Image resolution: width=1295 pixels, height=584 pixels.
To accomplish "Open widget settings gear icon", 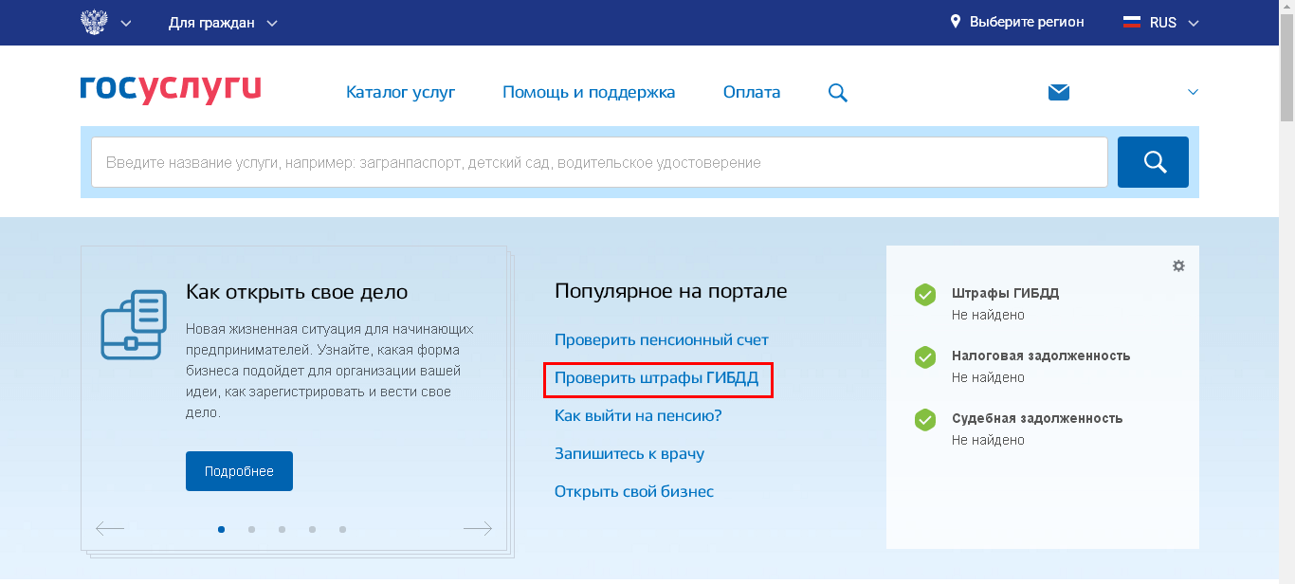I will [1178, 266].
